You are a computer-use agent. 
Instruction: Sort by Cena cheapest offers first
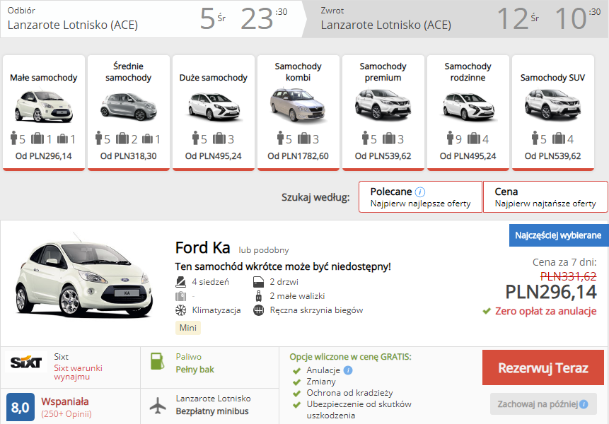click(x=545, y=197)
